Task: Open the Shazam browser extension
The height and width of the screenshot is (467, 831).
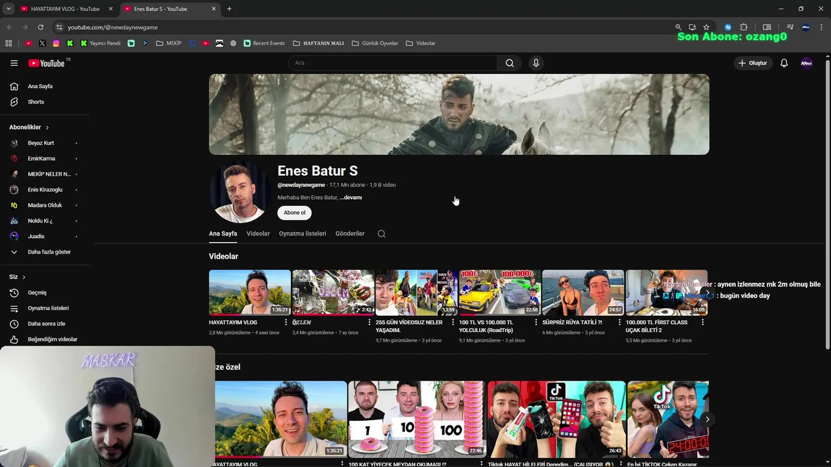Action: click(728, 27)
